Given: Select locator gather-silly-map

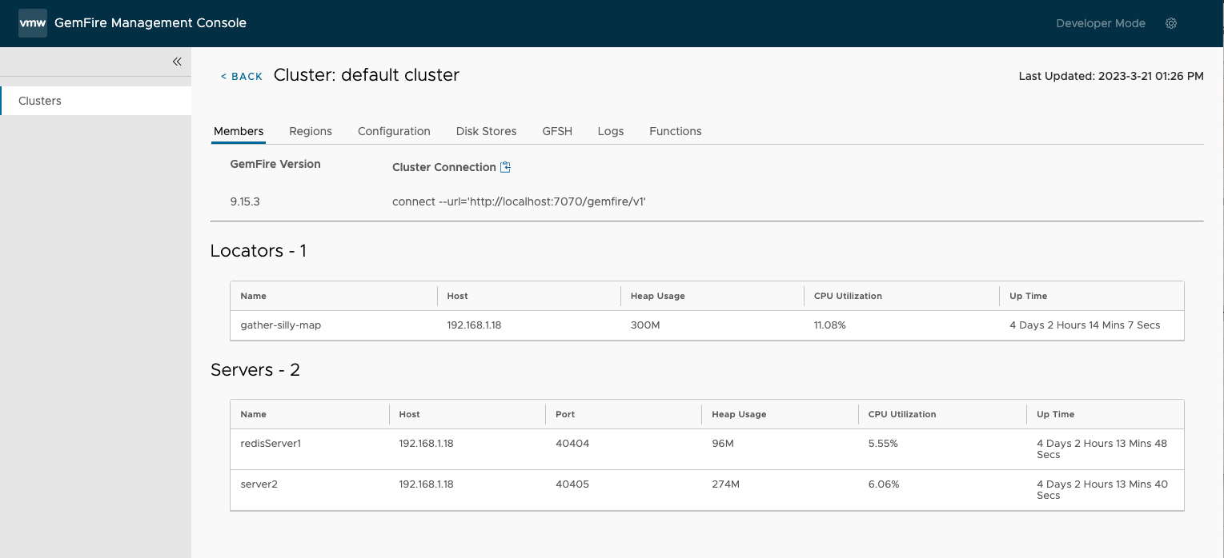Looking at the screenshot, I should pyautogui.click(x=281, y=325).
